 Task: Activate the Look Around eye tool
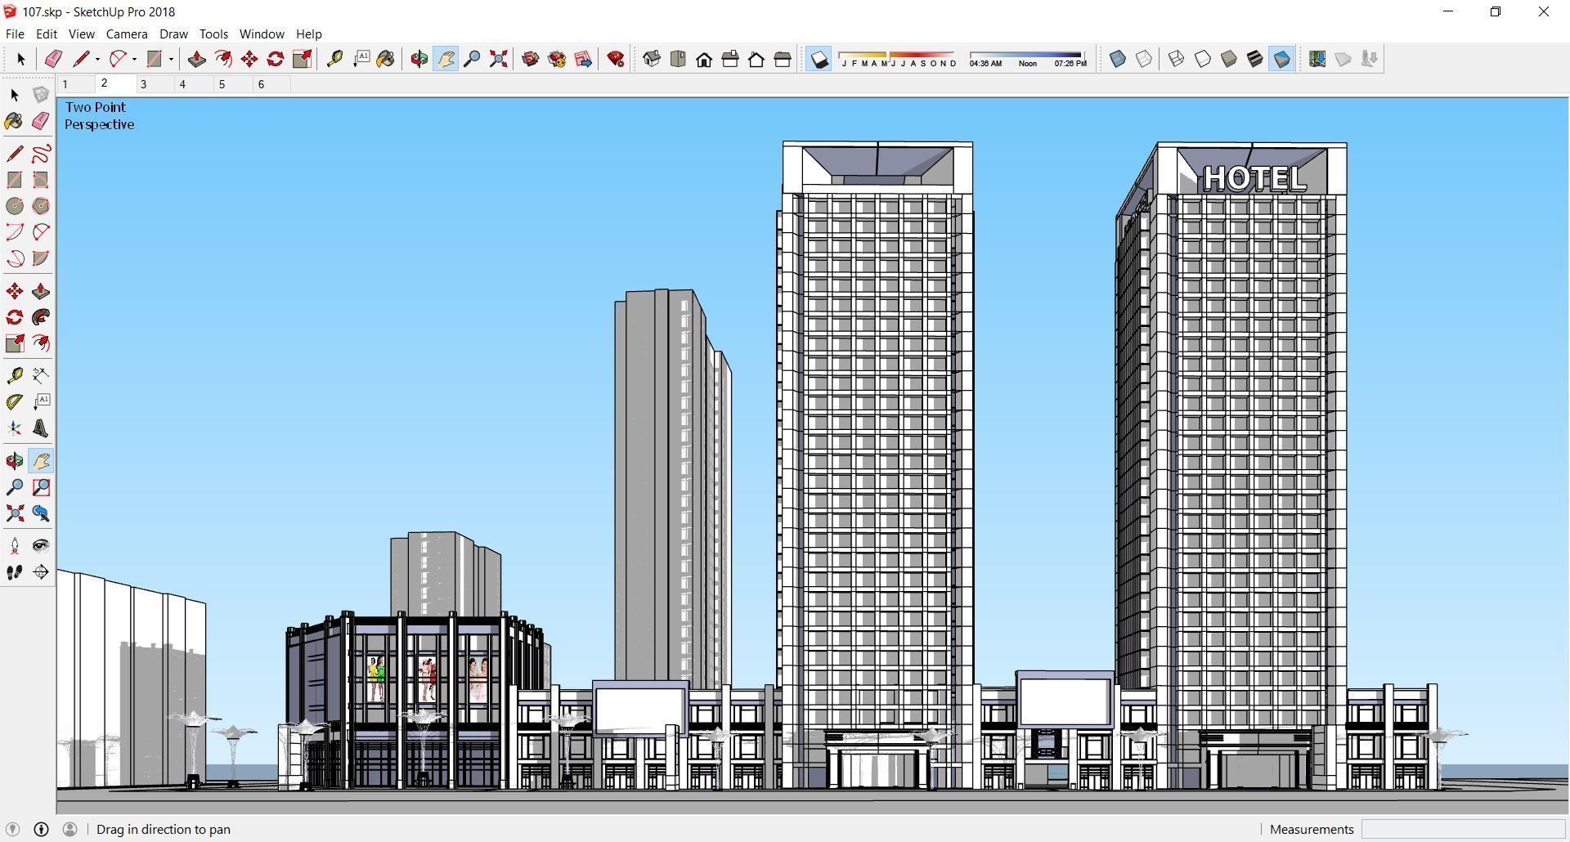pyautogui.click(x=40, y=546)
